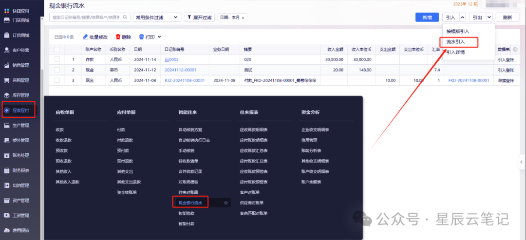Expand the 打印 print options arrow
Viewport: 526px width, 240px height.
pos(159,37)
